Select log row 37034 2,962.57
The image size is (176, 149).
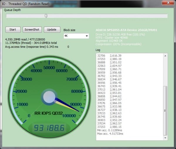tap(109, 123)
